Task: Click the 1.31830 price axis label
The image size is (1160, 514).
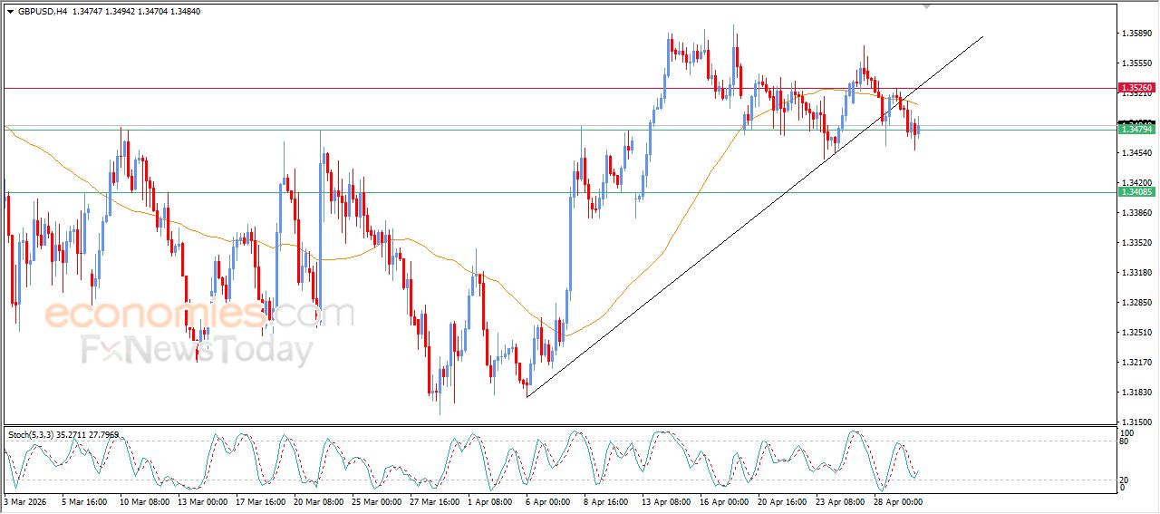Action: (x=1136, y=393)
